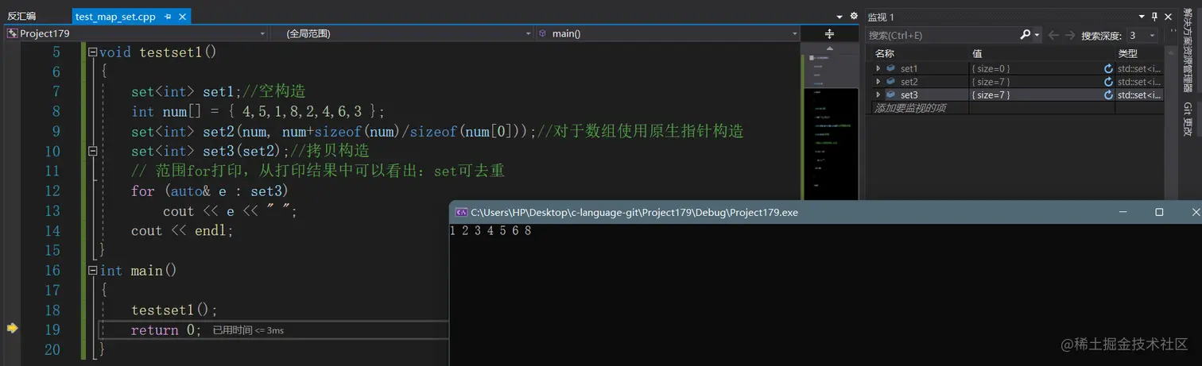The image size is (1202, 366).
Task: Collapse the void testset1() function
Action: [92, 52]
